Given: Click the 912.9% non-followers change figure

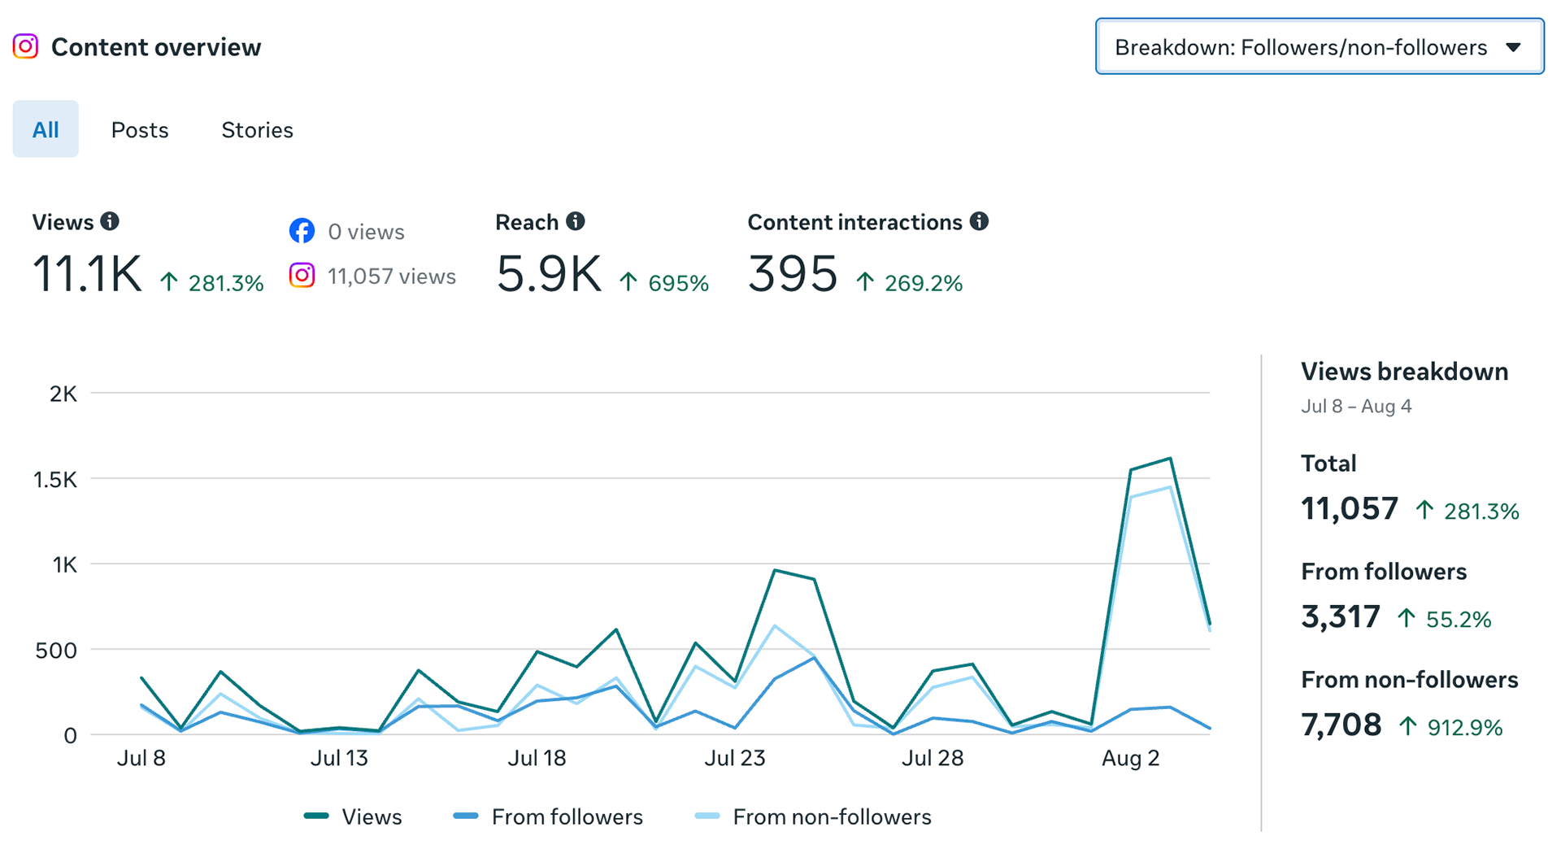Looking at the screenshot, I should click(x=1465, y=727).
